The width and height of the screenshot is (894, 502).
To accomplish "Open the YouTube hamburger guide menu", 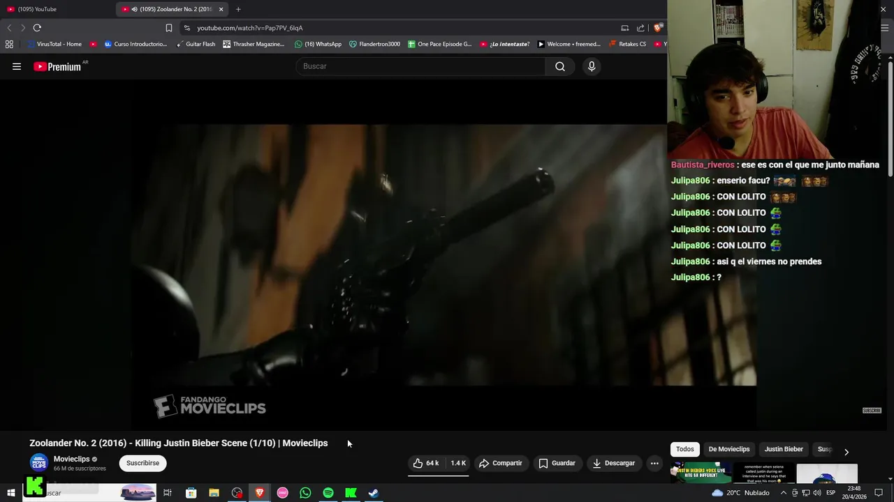I will (17, 66).
